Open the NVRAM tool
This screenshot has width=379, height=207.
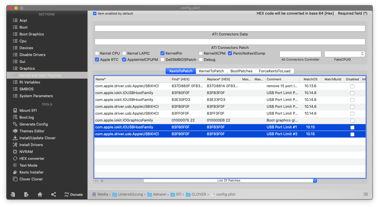26,152
